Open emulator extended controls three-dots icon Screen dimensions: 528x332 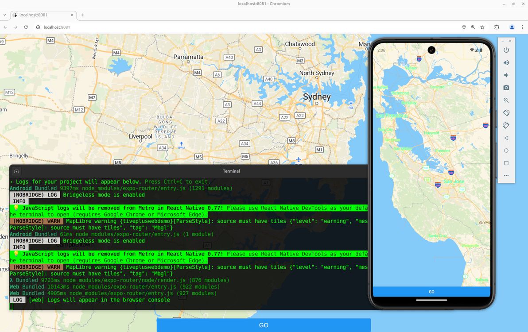point(506,176)
